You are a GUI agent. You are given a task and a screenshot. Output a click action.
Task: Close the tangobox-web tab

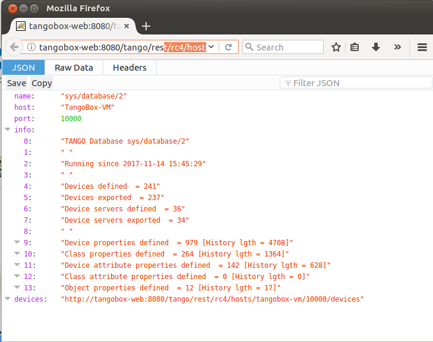point(127,26)
